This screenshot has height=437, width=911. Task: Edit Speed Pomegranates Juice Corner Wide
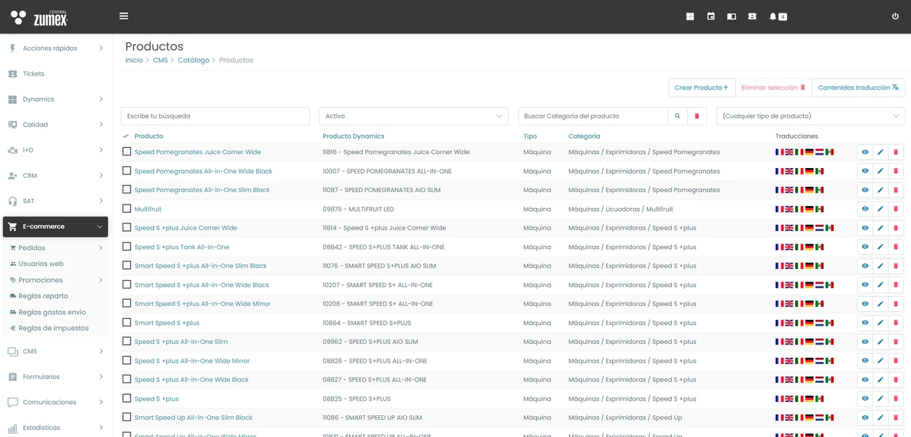[880, 152]
